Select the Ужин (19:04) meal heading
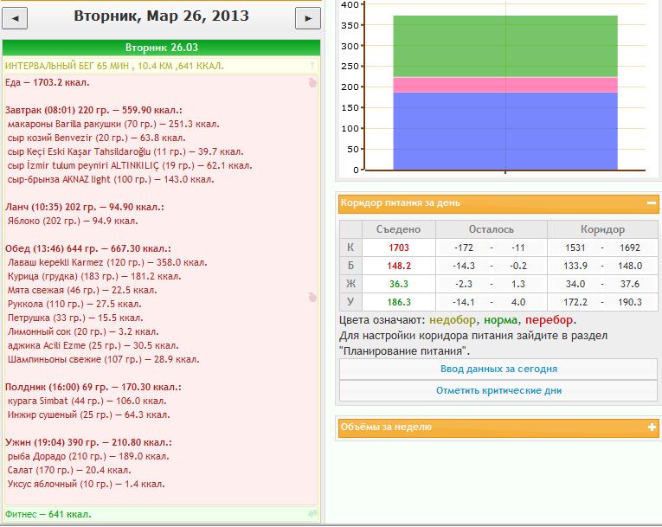The width and height of the screenshot is (662, 527). (x=88, y=442)
